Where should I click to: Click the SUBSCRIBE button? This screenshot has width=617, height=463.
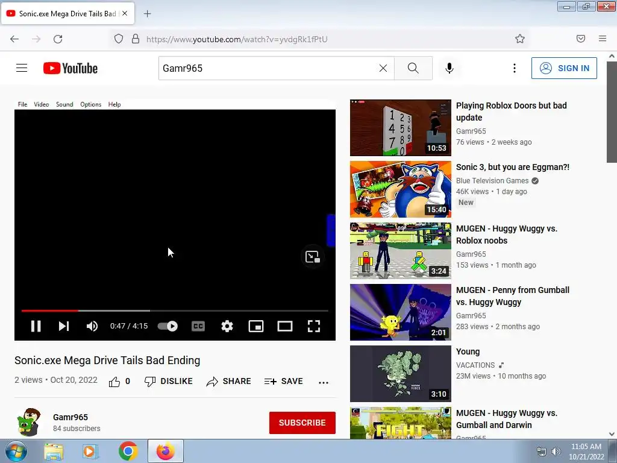(302, 423)
